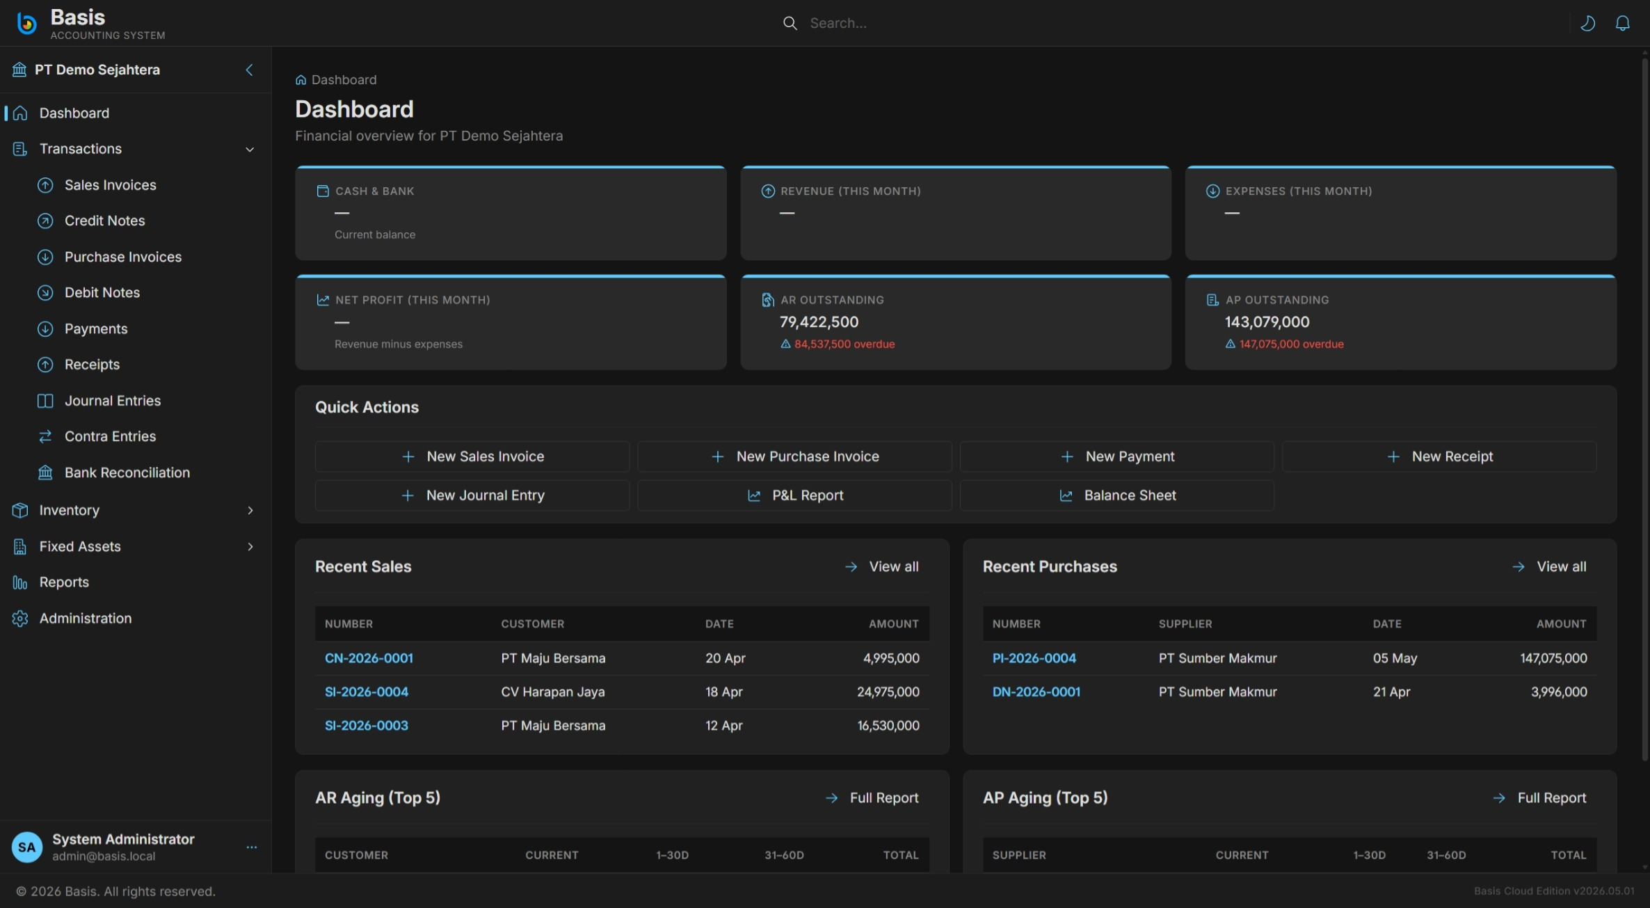View all Recent Sales

pyautogui.click(x=881, y=567)
